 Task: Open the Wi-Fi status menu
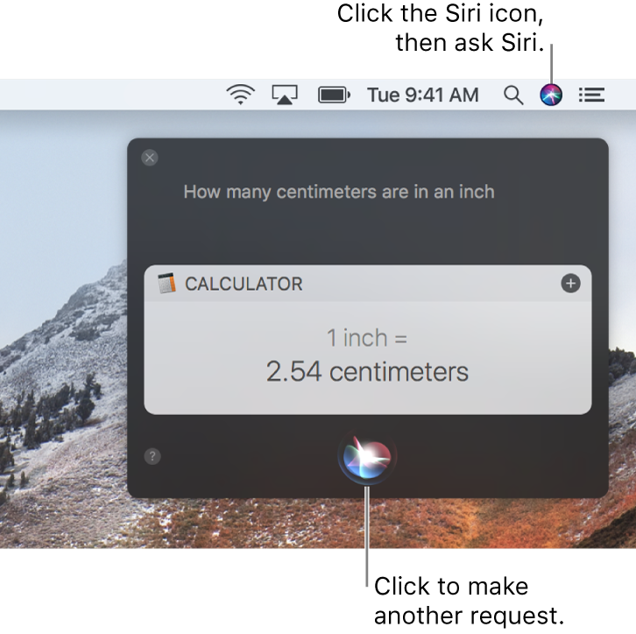pyautogui.click(x=241, y=95)
